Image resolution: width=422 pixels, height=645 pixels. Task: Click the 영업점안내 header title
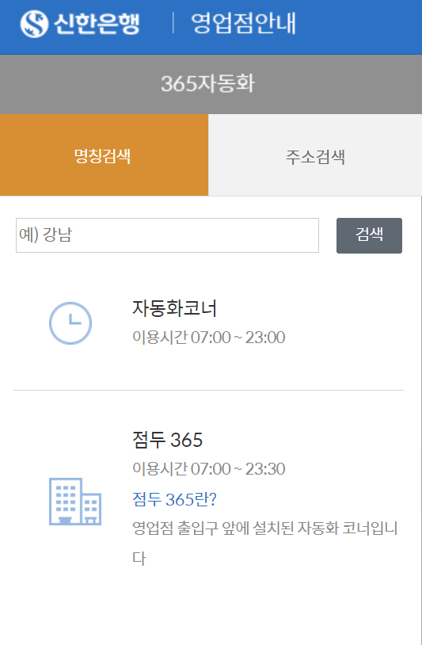(x=243, y=23)
